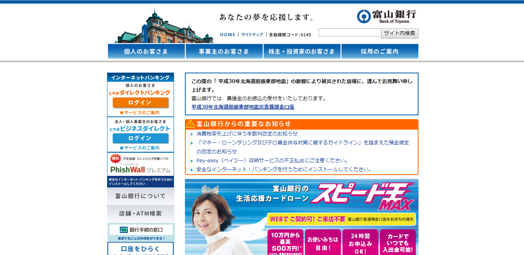524x255 pixels.
Task: Click the インターネットバンキング sidebar header
Action: [141, 78]
